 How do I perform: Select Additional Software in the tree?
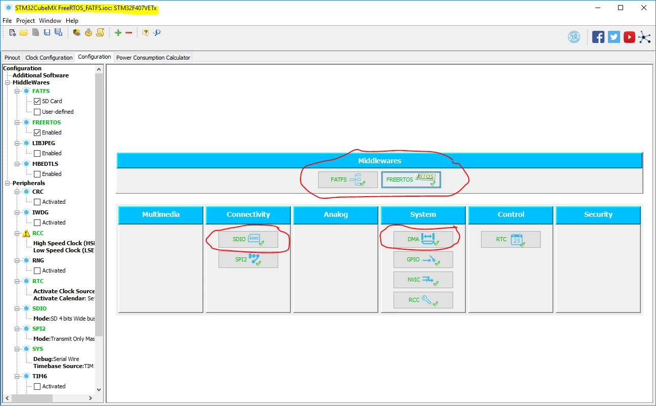click(40, 75)
